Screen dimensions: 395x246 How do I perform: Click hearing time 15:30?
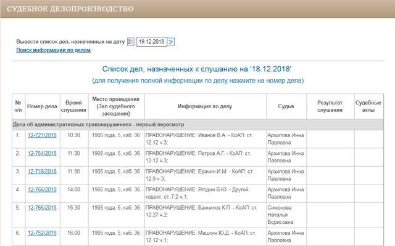tap(73, 208)
